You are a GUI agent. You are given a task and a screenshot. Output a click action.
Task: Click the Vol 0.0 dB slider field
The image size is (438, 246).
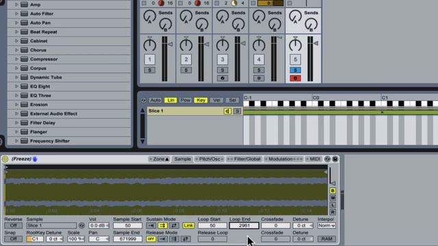pos(99,225)
